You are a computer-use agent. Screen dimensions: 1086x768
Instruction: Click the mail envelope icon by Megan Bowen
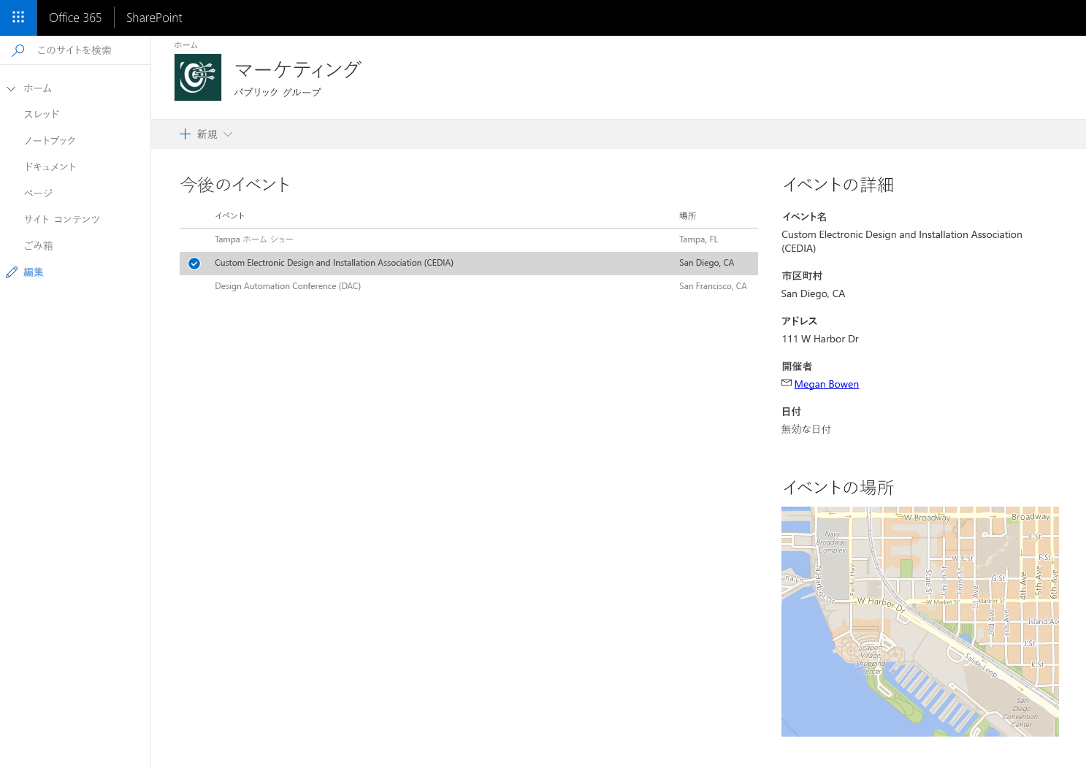[787, 383]
